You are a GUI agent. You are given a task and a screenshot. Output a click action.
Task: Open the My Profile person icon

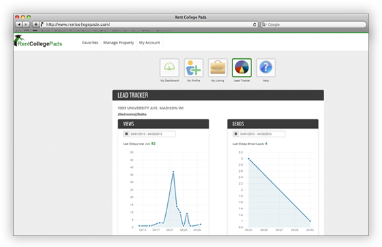(194, 68)
